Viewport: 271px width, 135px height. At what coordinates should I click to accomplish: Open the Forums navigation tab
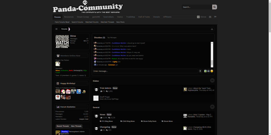(58, 17)
